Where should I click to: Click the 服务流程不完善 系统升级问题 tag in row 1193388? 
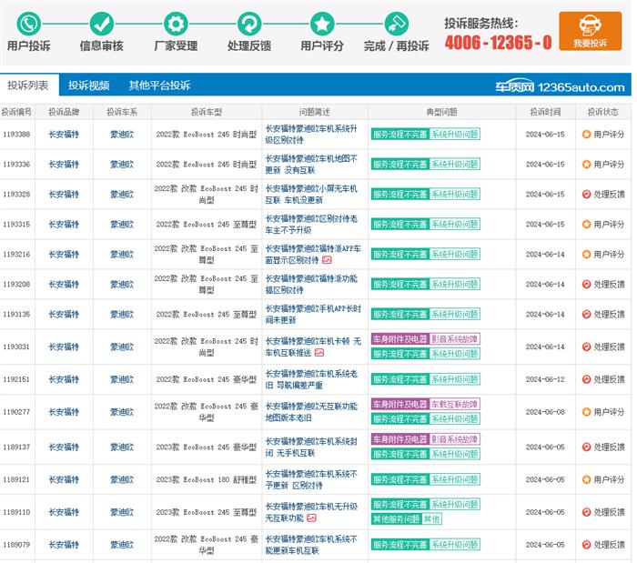click(x=425, y=134)
